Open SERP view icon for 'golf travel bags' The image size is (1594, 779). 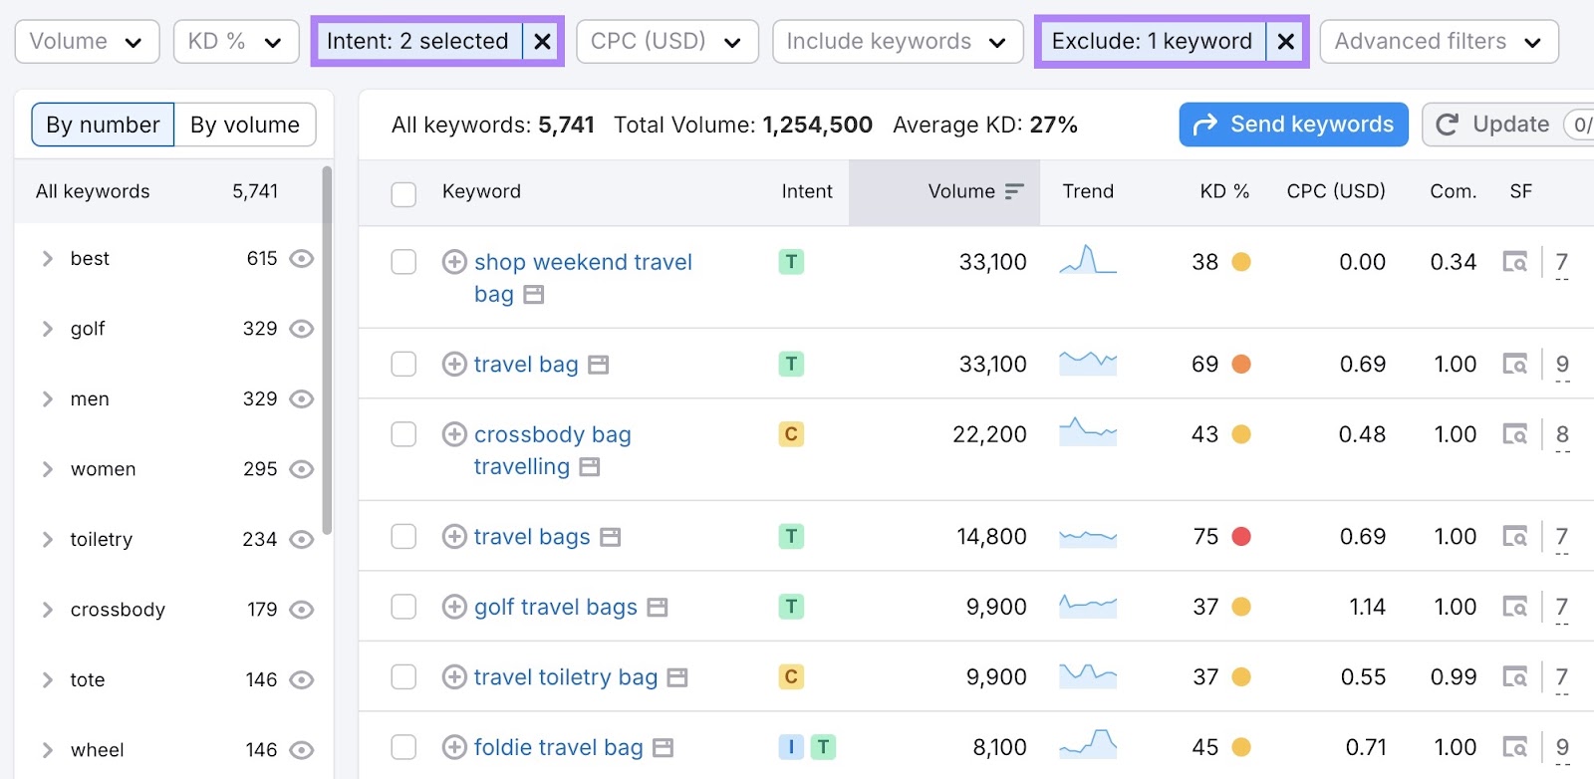1514,607
